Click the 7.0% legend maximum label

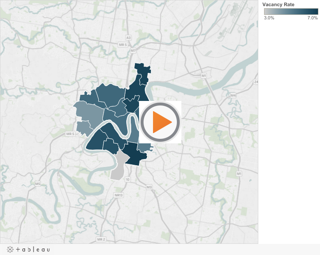(312, 18)
